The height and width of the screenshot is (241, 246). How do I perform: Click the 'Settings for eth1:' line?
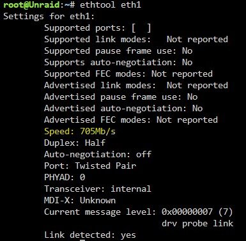pyautogui.click(x=49, y=17)
